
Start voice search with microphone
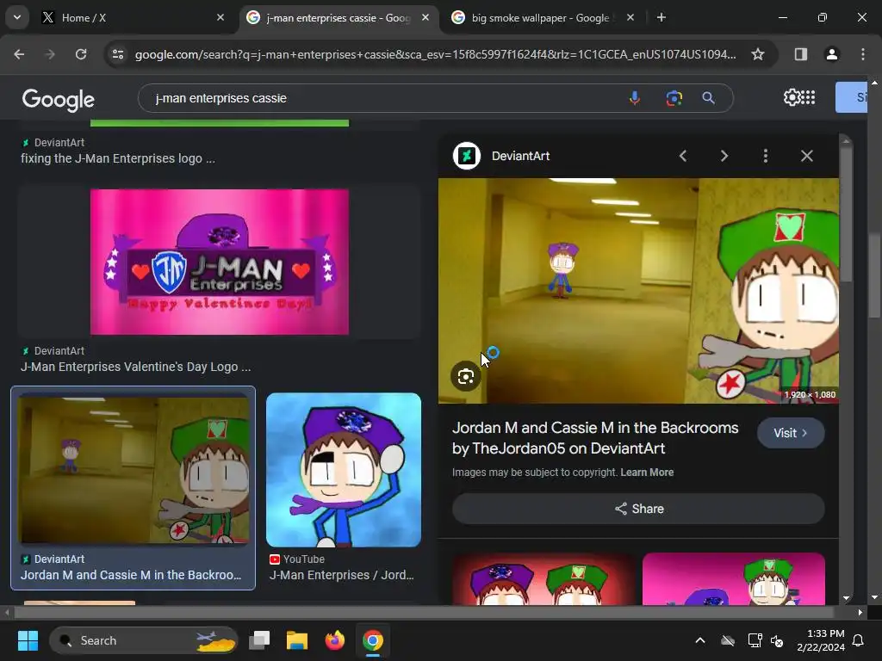tap(635, 98)
